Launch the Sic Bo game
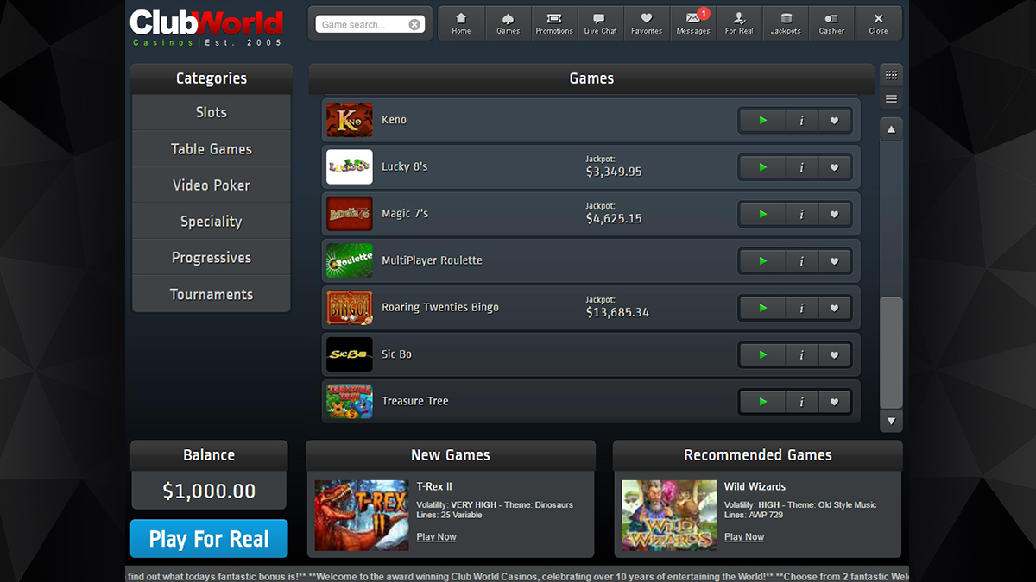Image resolution: width=1036 pixels, height=582 pixels. (x=762, y=354)
